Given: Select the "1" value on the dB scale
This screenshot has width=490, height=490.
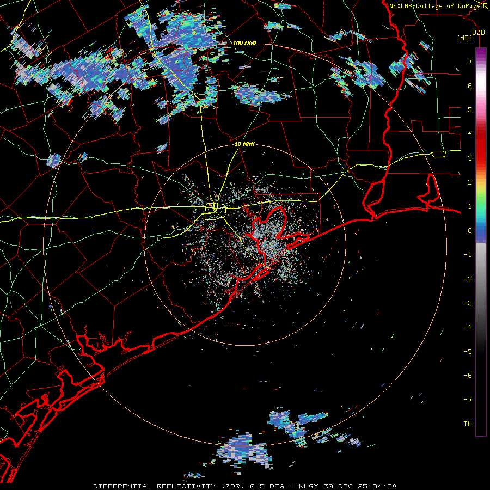Looking at the screenshot, I should click(x=470, y=206).
